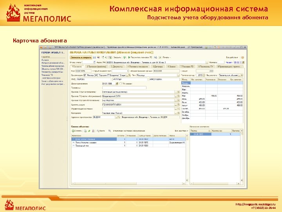Toggle the checkbox next to connection date
The width and height of the screenshot is (282, 212).
pyautogui.click(x=121, y=84)
